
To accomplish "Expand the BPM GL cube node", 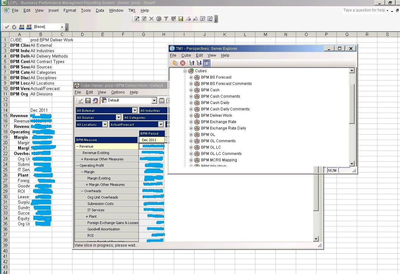I will tap(191, 135).
